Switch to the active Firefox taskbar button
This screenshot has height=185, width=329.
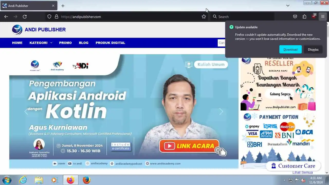tap(70, 180)
